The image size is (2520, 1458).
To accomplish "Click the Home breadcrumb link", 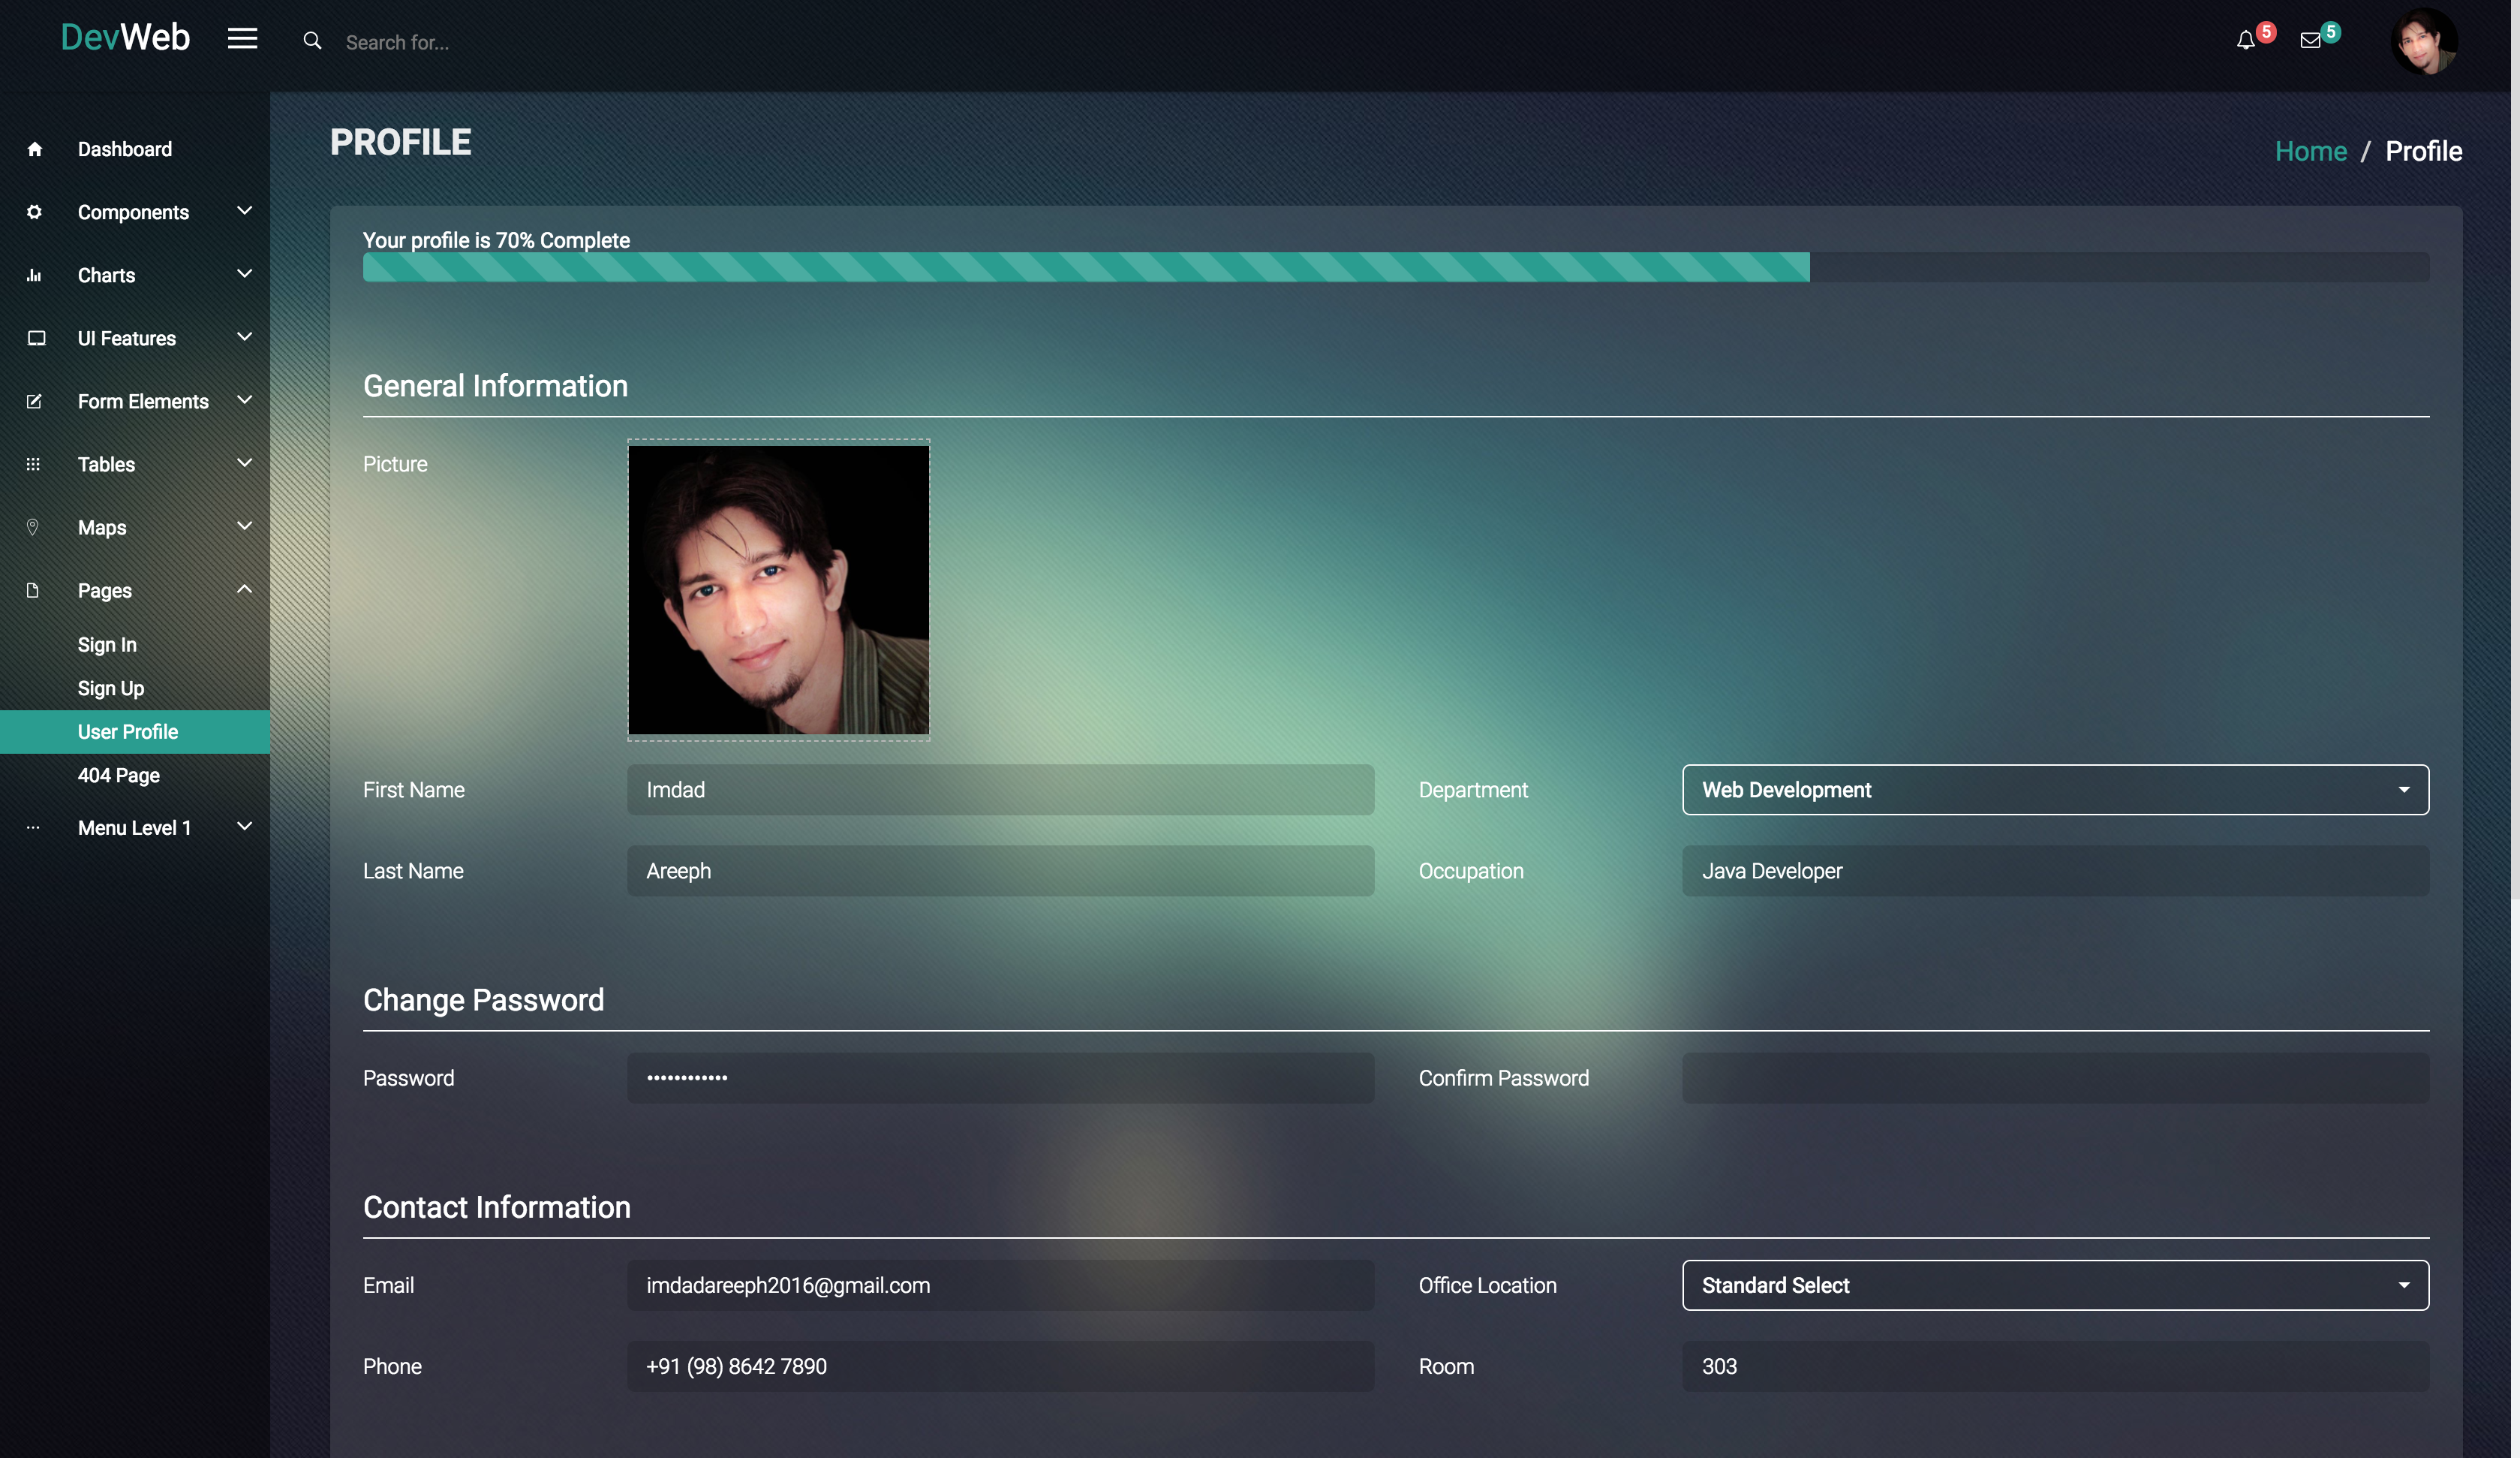I will 2310,151.
